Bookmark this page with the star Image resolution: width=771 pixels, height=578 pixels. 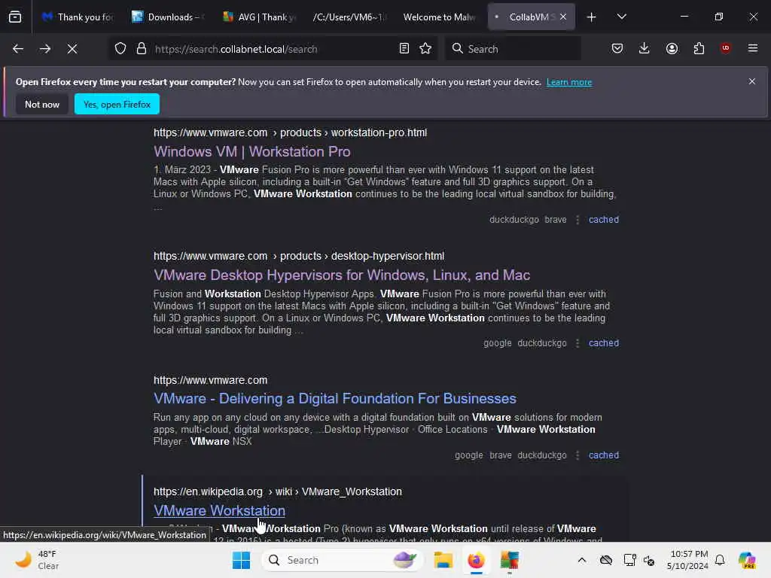[x=425, y=49]
